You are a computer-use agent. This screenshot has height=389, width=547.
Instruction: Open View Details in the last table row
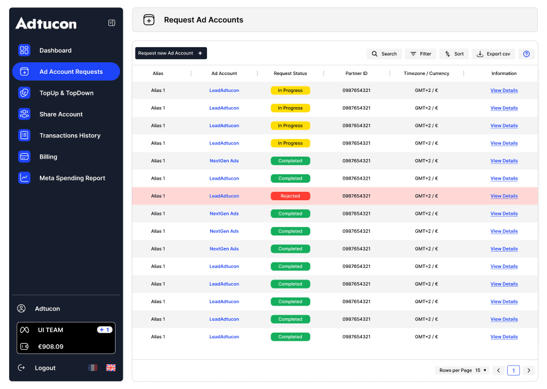click(504, 336)
